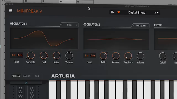Select next Oscillator 1 type right of Bass
Screen dimensions: 177x99
(x=77, y=25)
